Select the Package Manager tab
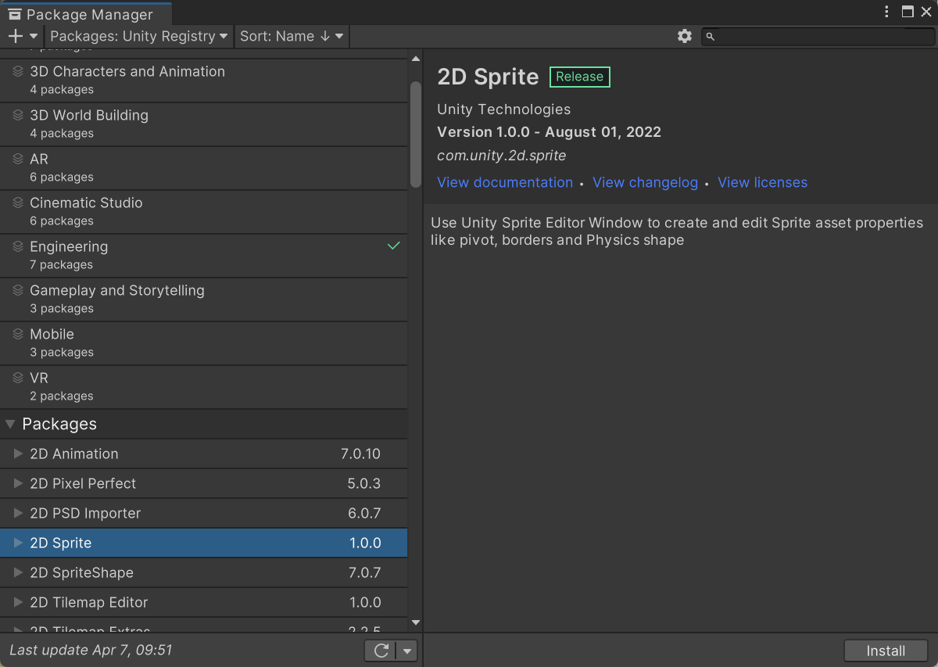 click(x=86, y=14)
